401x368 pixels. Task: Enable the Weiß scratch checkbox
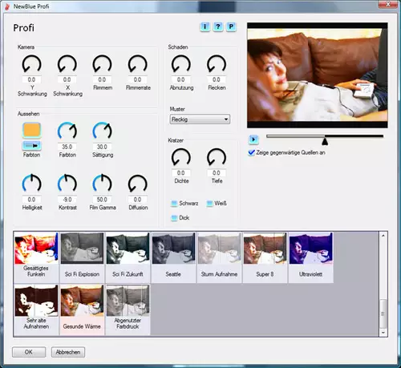pyautogui.click(x=209, y=204)
